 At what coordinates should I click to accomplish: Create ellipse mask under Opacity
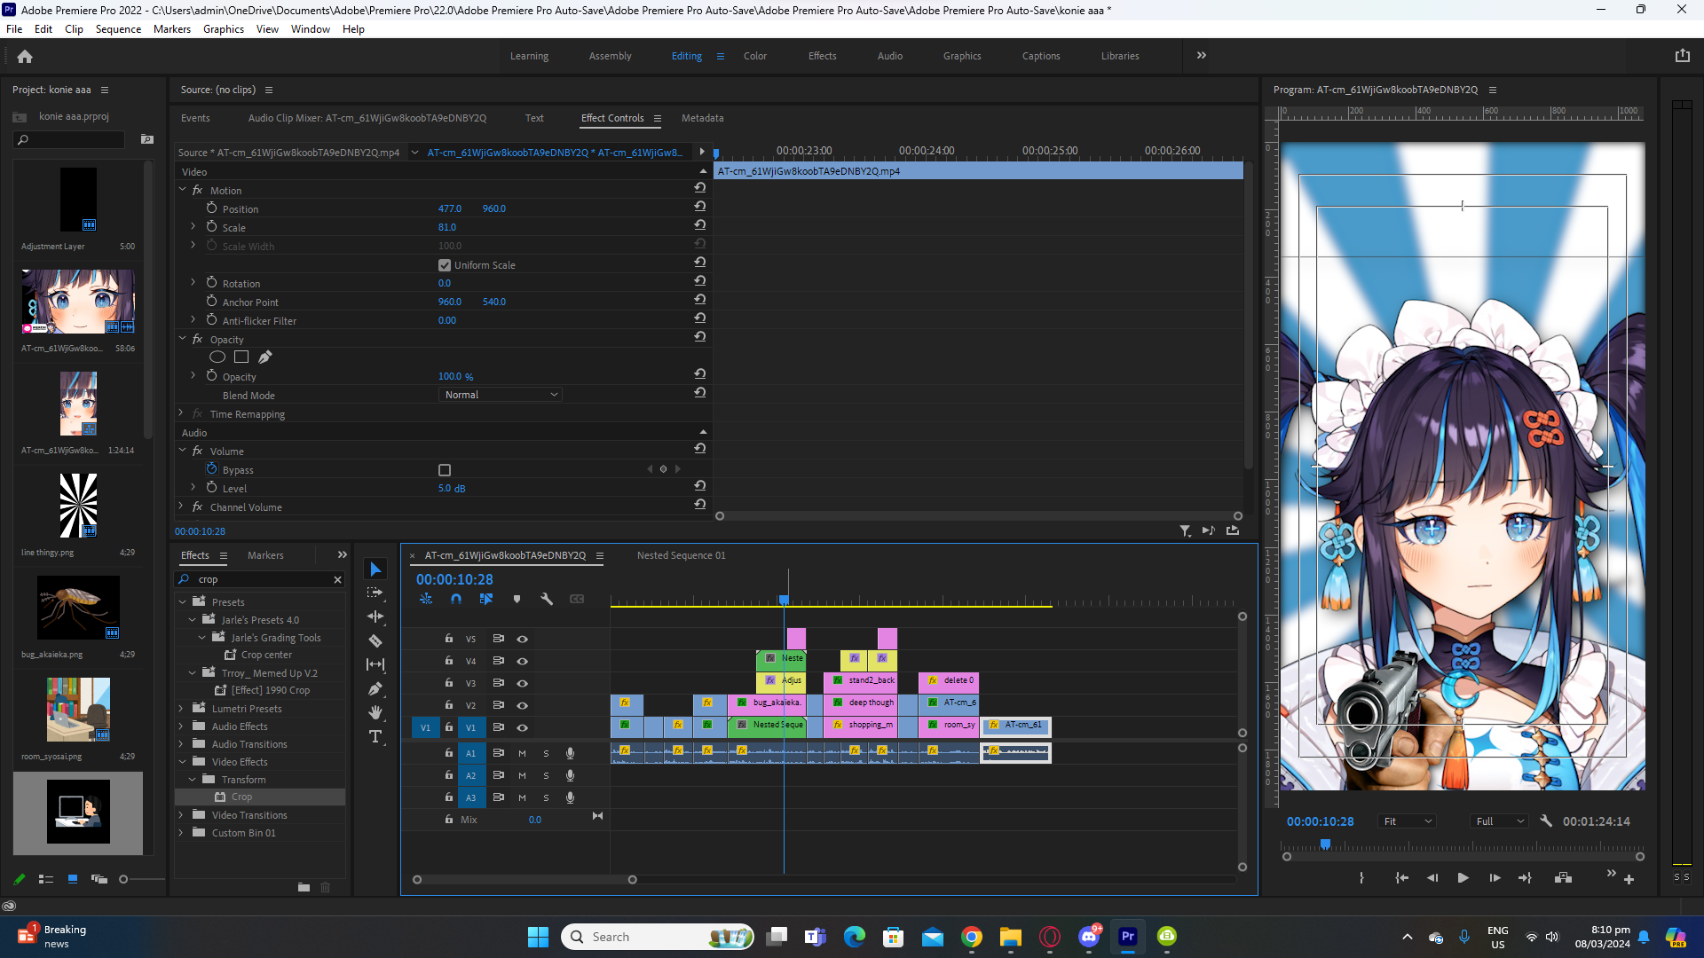(x=217, y=357)
